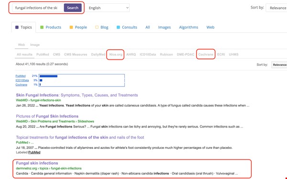Open the Algorithms tab
Image resolution: width=287 pixels, height=179 pixels.
tap(188, 27)
